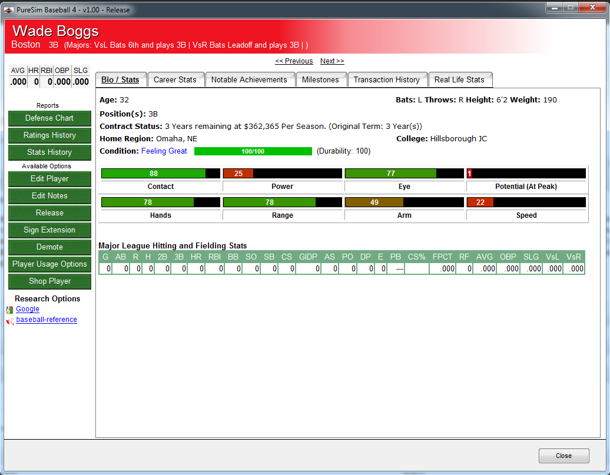The width and height of the screenshot is (610, 475).
Task: Click the green condition 100/100 bar
Action: [x=253, y=151]
